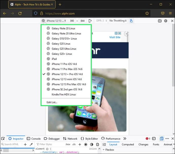Collapse the Flexbox section

pos(103,150)
